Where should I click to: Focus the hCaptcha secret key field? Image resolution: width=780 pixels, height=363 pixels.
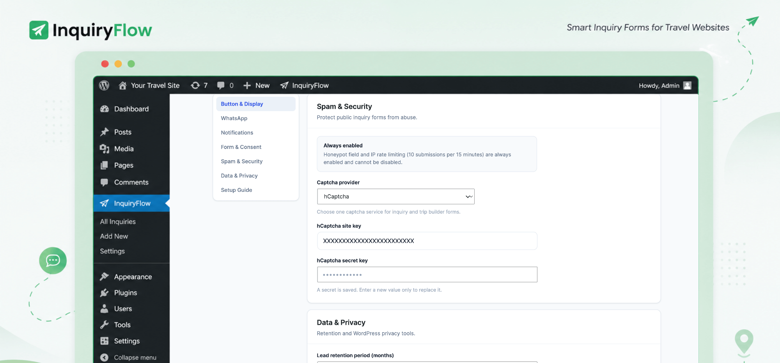tap(427, 274)
